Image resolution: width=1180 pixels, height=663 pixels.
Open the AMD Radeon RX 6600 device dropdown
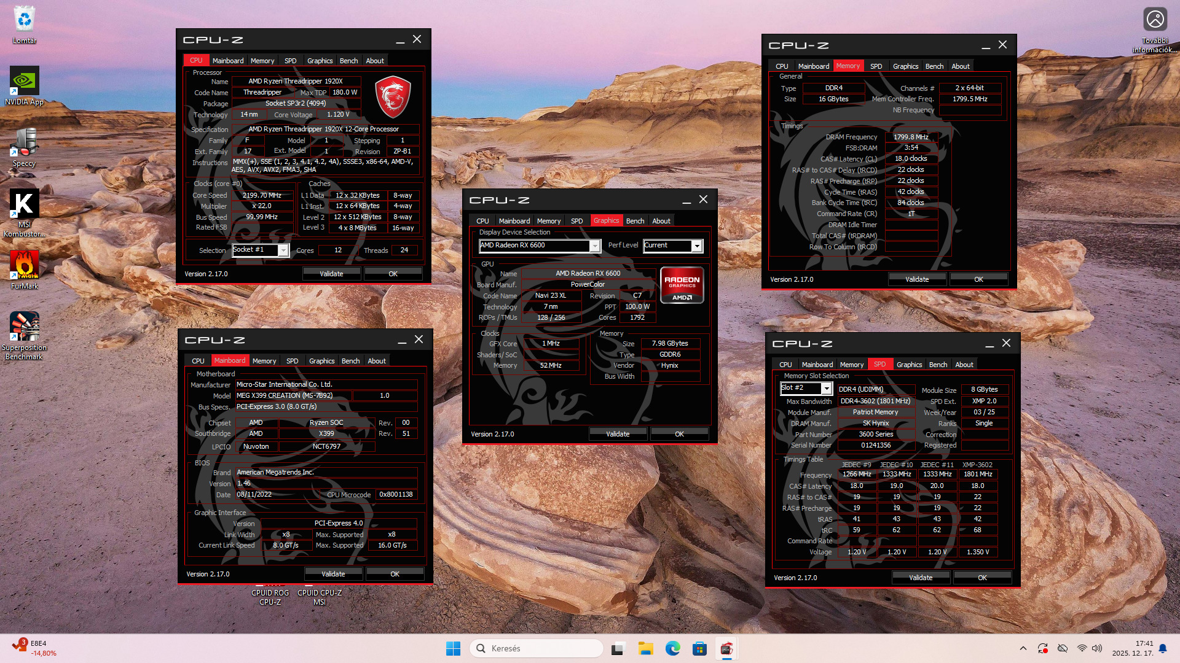point(594,246)
